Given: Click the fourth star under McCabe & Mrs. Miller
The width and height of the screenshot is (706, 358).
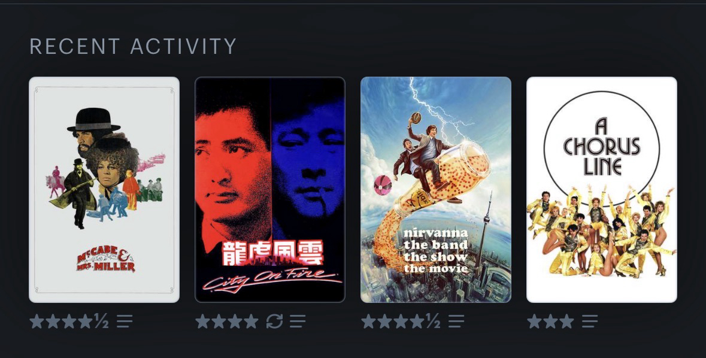Looking at the screenshot, I should [85, 321].
